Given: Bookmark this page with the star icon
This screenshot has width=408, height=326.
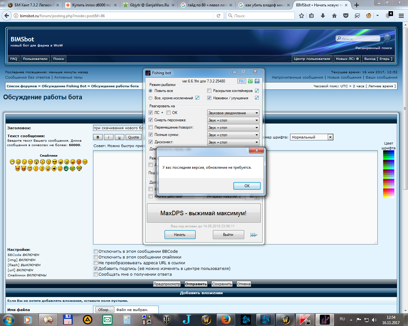Looking at the screenshot, I should click(x=301, y=16).
